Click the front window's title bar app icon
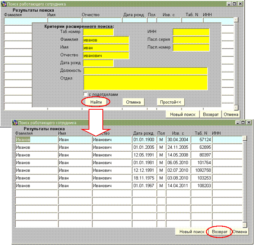The width and height of the screenshot is (254, 245). coord(15,123)
